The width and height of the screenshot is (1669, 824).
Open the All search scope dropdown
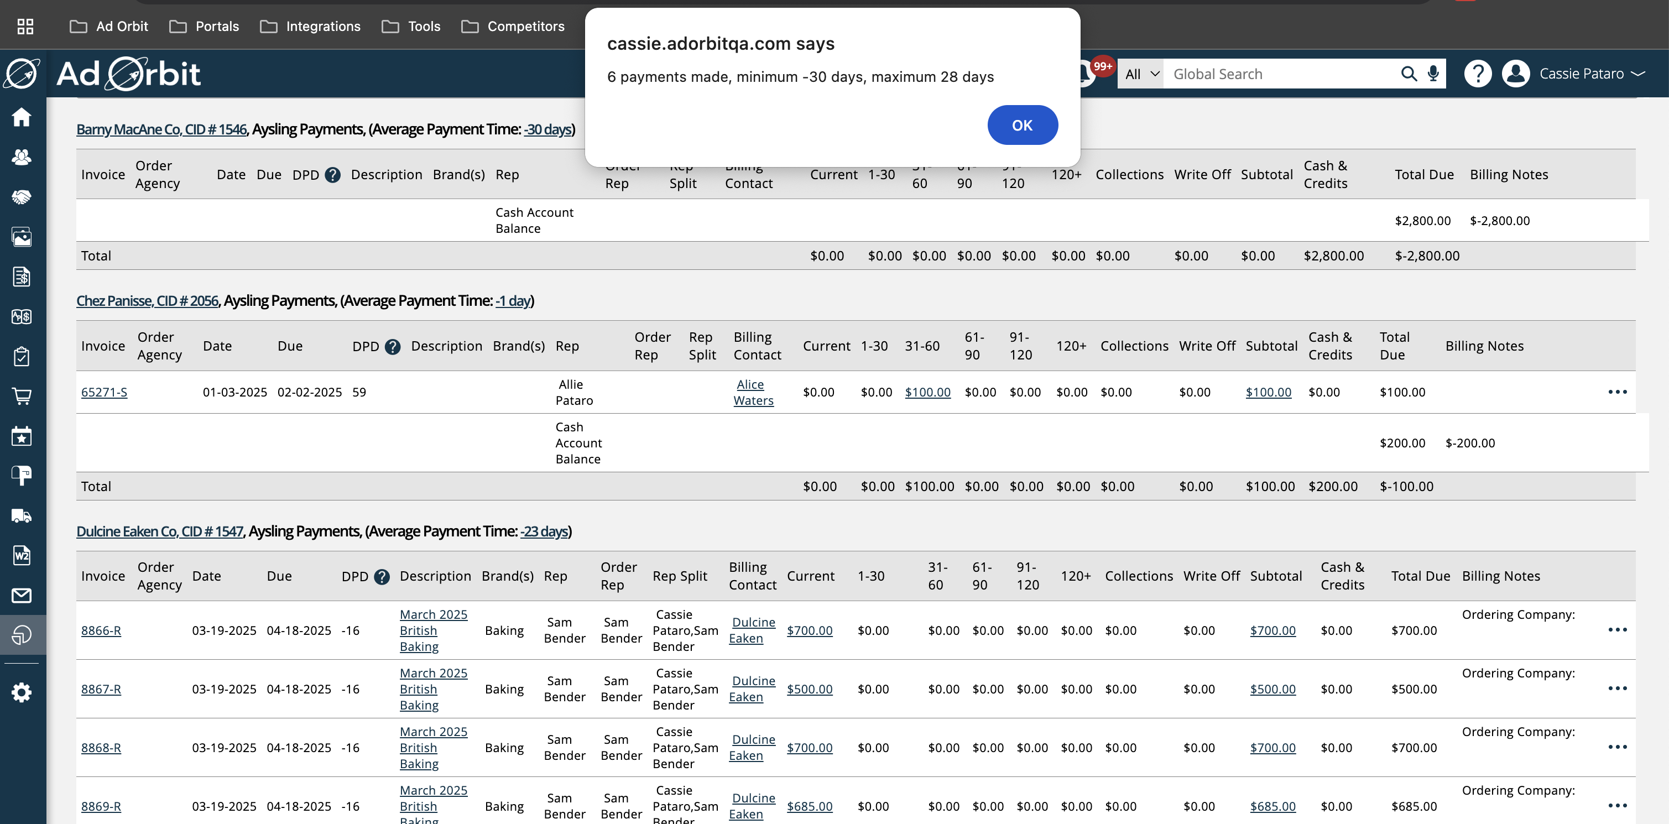[x=1141, y=74]
